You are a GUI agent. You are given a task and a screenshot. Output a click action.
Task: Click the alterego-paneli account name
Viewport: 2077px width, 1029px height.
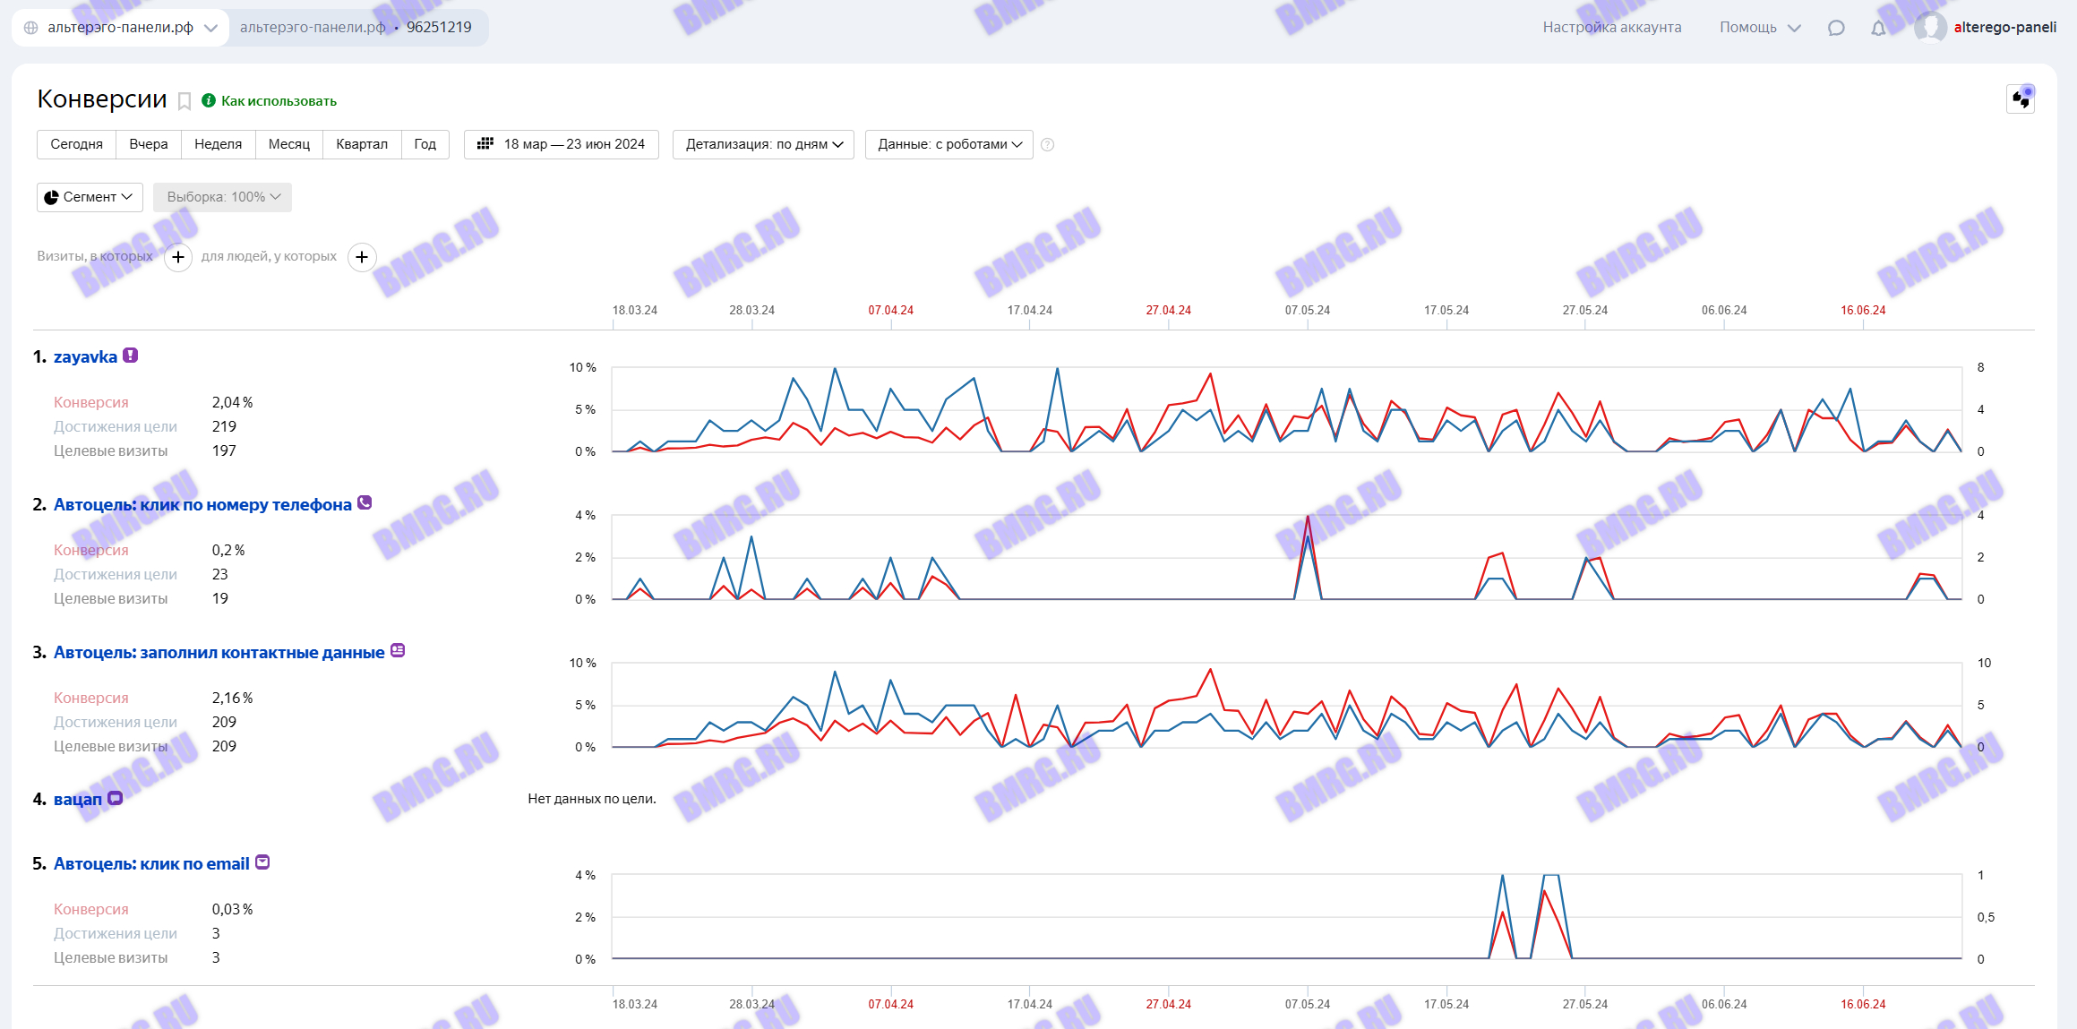[2004, 28]
